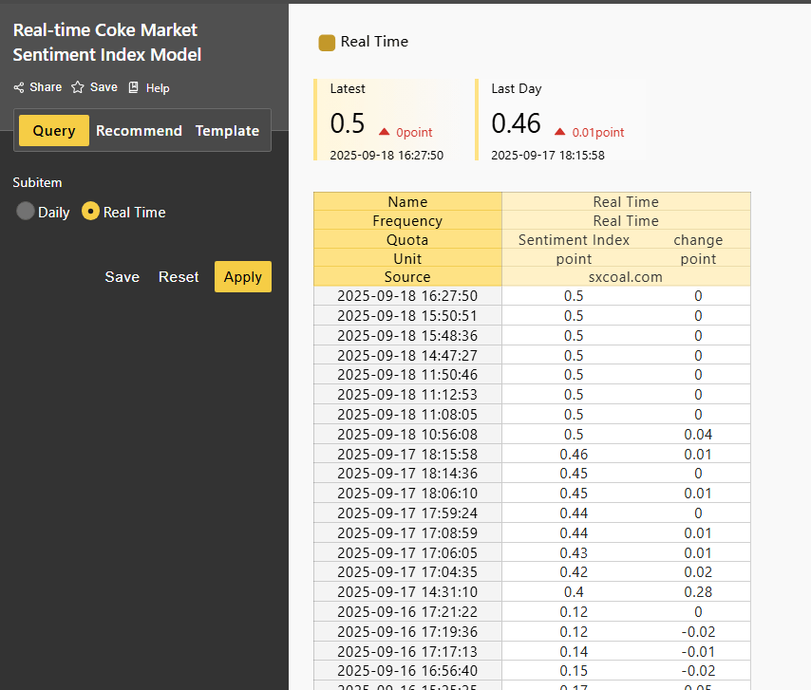
Task: Click Save next to Reset
Action: [122, 277]
